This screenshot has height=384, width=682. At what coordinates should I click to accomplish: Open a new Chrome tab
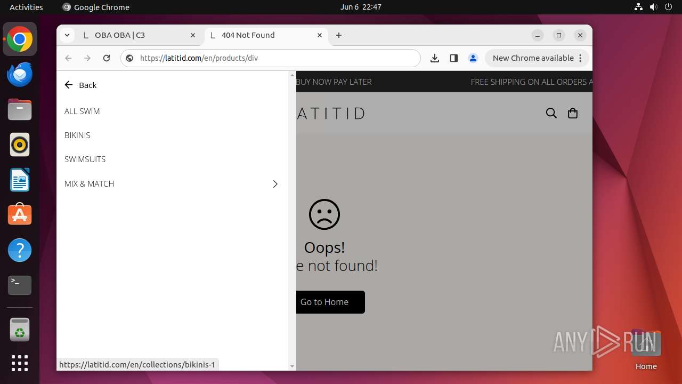point(339,35)
